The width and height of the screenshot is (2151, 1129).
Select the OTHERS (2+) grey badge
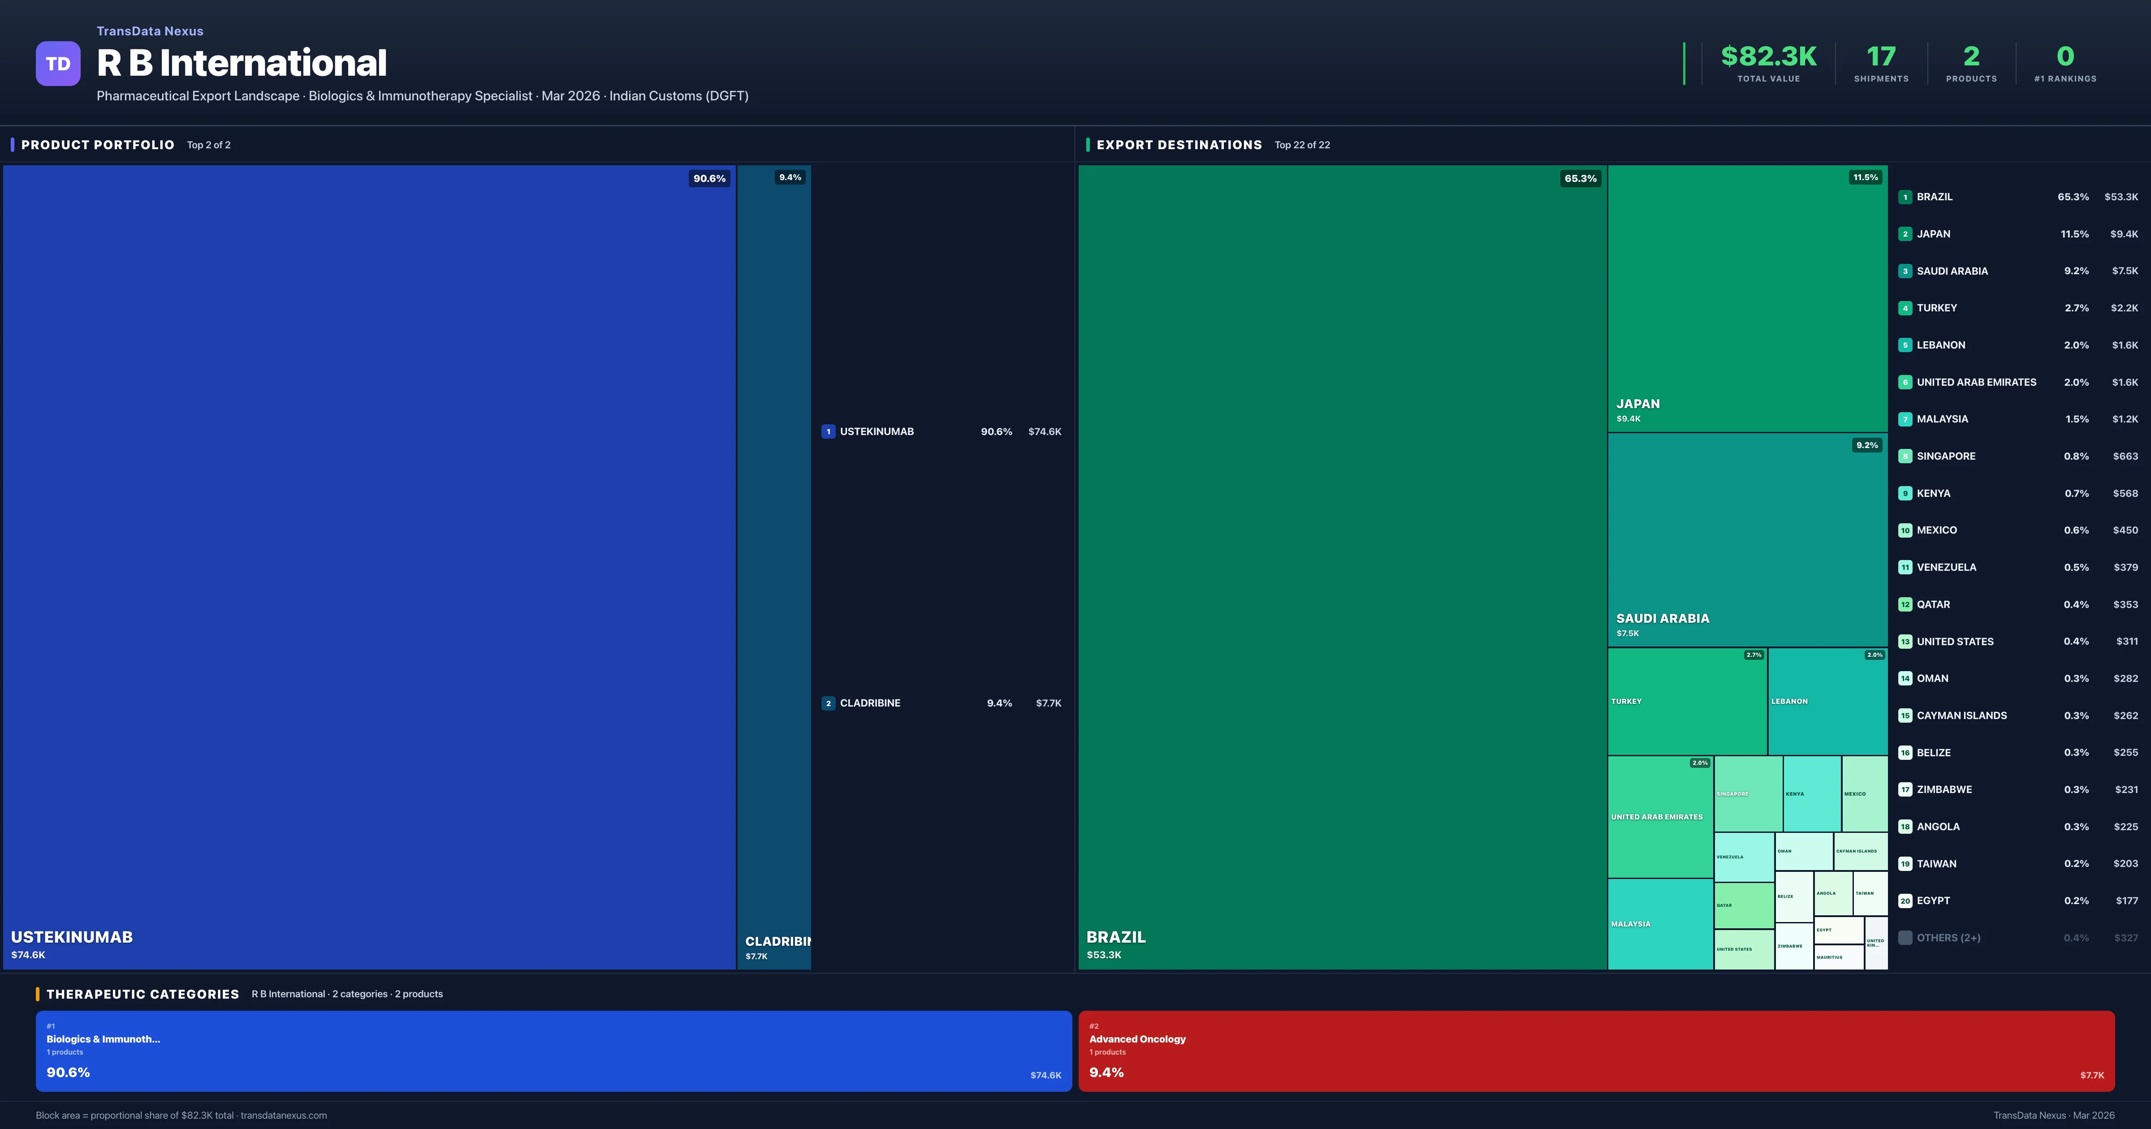point(1905,937)
